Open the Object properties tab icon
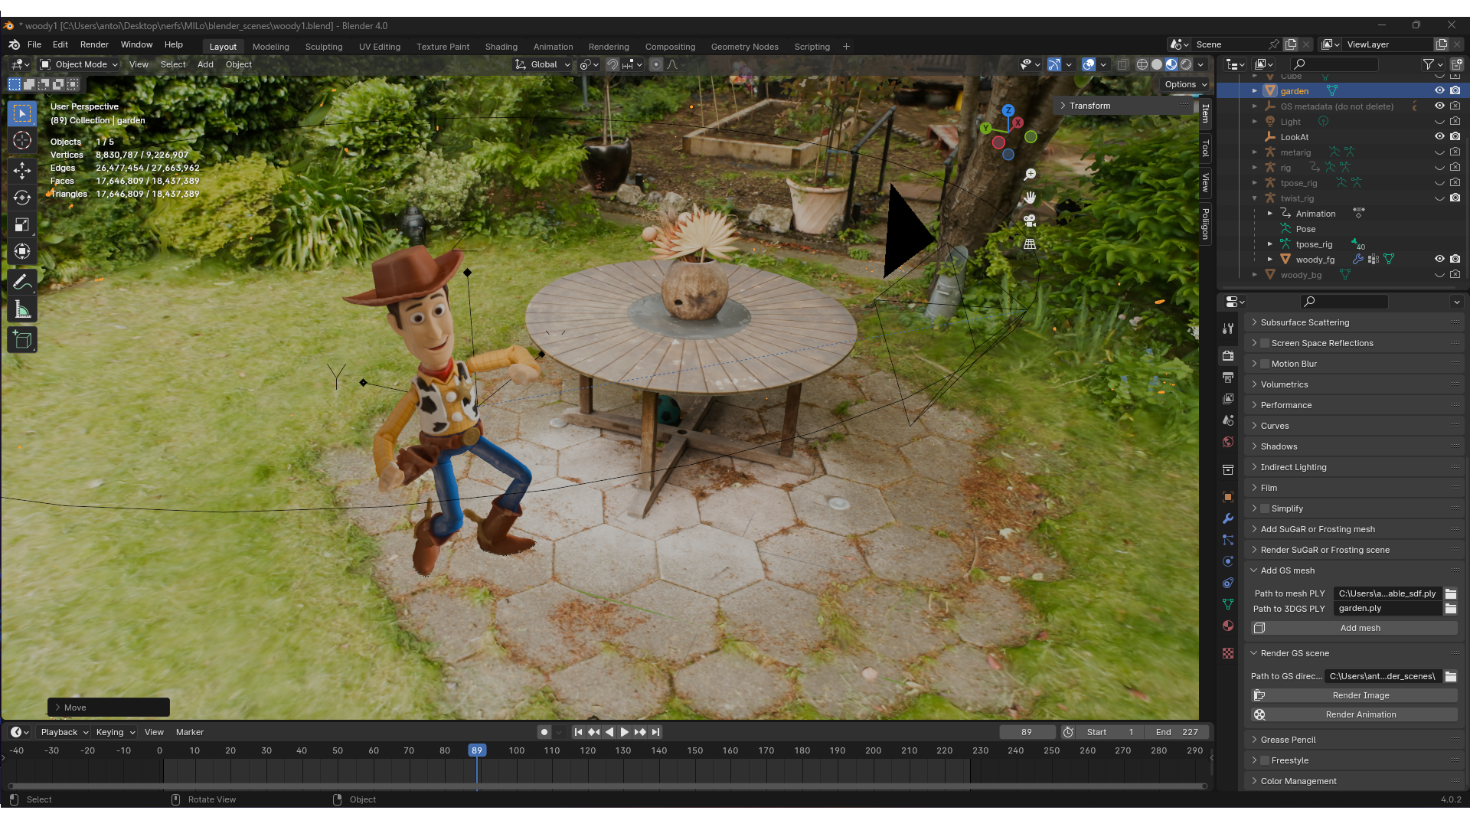This screenshot has width=1470, height=827. click(1228, 497)
